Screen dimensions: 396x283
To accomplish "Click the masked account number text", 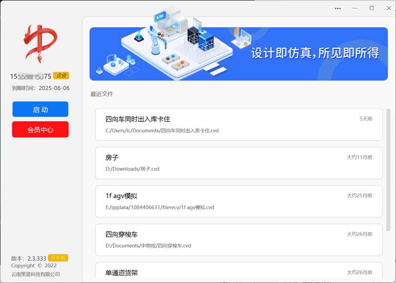I will pos(31,76).
